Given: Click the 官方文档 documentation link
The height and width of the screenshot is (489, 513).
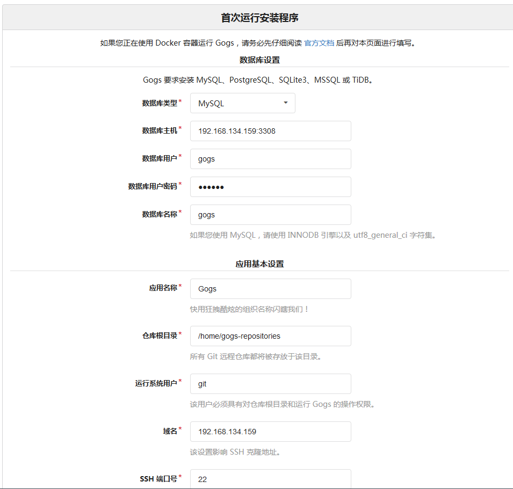Looking at the screenshot, I should click(x=319, y=43).
